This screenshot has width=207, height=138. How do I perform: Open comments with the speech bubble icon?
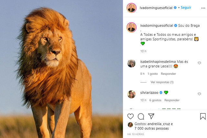point(141,116)
